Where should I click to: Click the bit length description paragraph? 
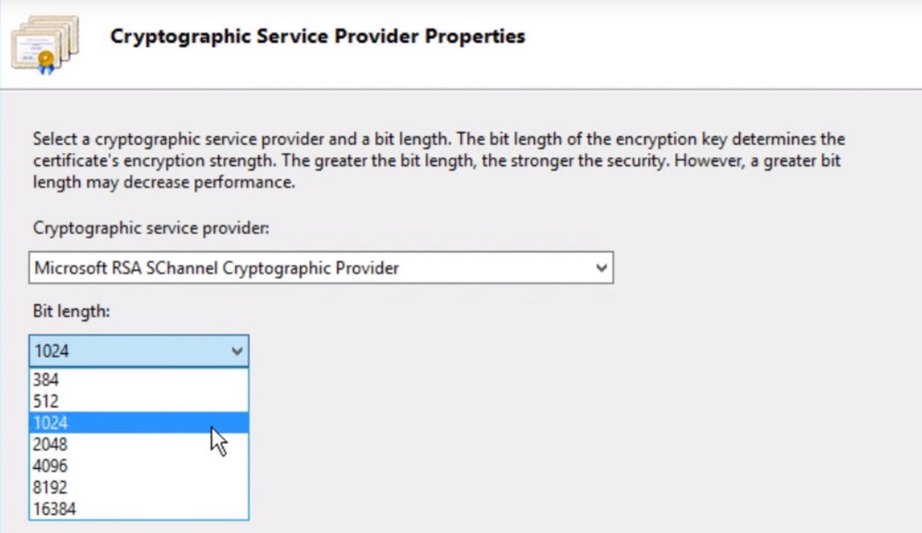point(439,161)
